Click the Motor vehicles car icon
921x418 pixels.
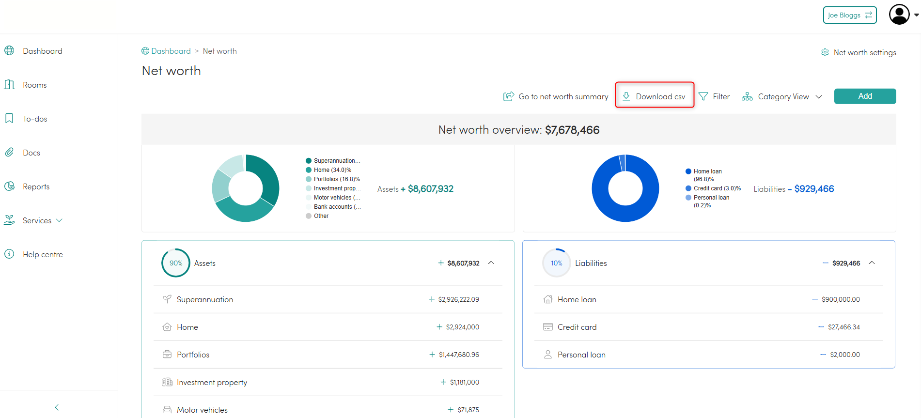point(167,409)
